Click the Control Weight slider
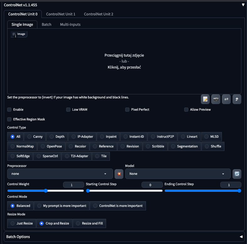 (x=46, y=191)
